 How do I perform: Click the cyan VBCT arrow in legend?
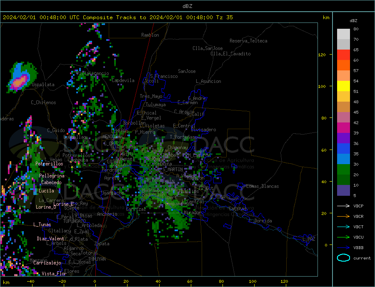click(343, 227)
